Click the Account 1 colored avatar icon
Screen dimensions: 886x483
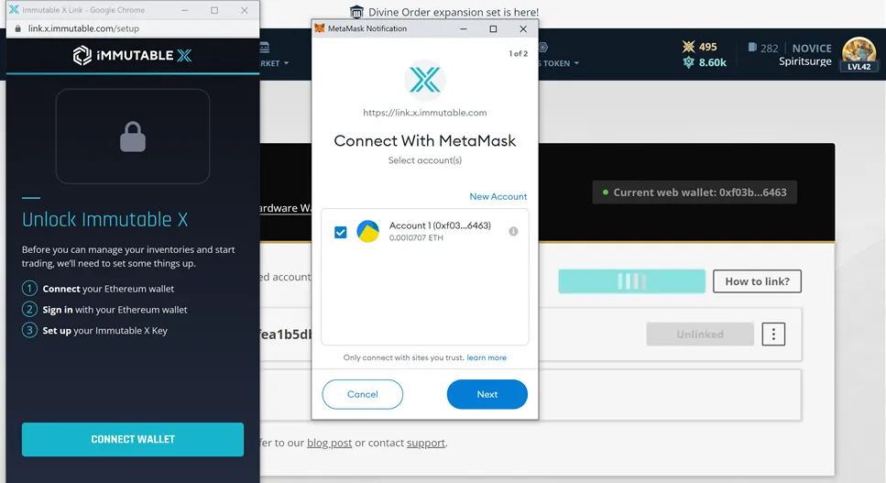[367, 232]
